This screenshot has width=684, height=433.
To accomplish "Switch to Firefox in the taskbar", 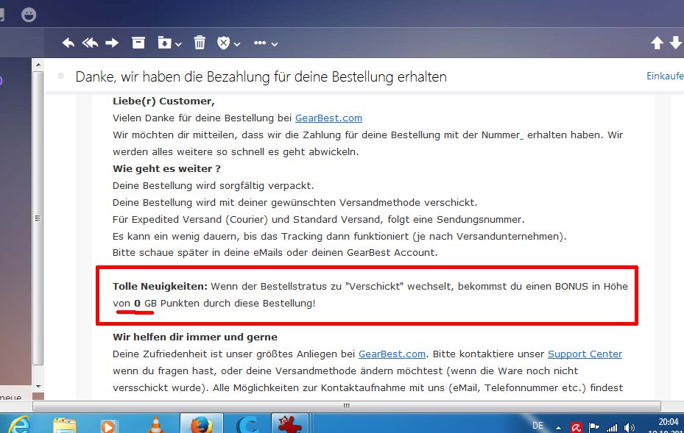I will tap(202, 424).
